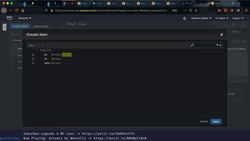
Task: Bookmark this page with star icon
Action: pos(196,11)
